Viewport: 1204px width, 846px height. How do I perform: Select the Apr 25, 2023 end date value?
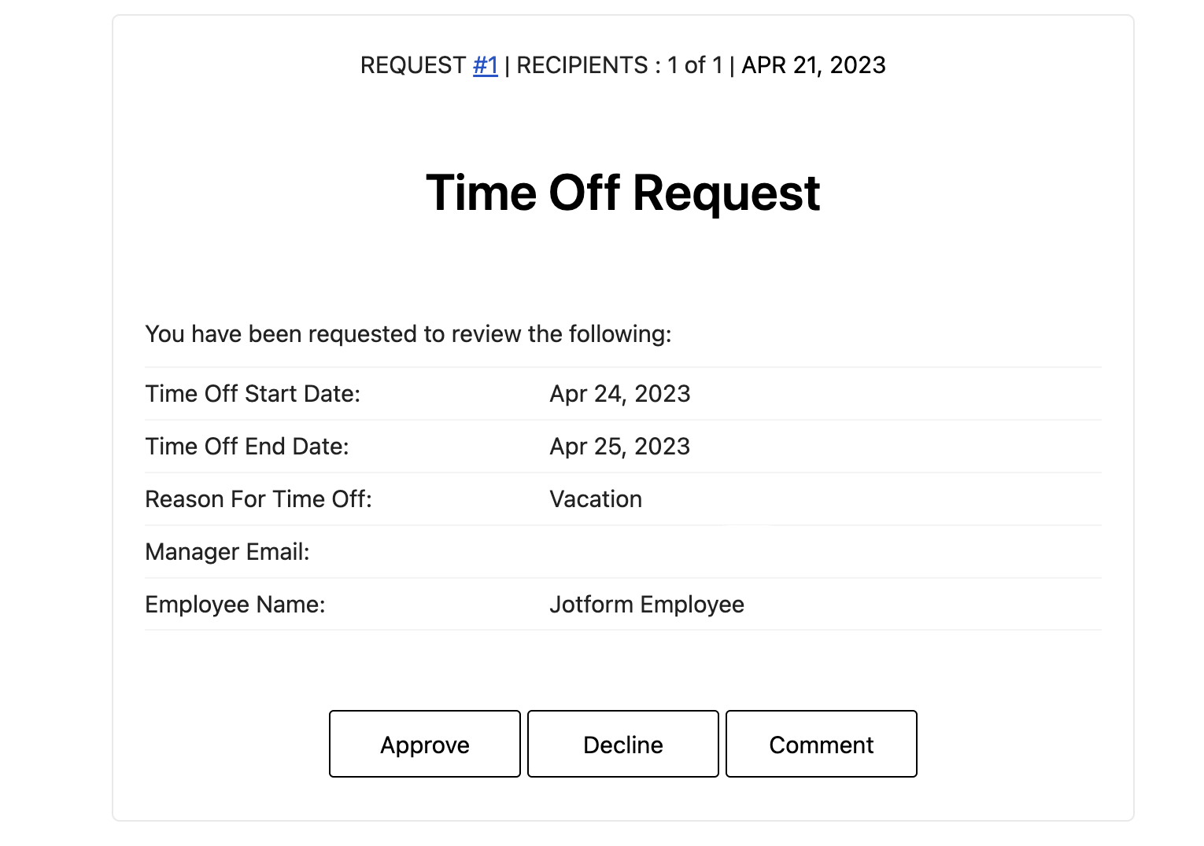619,447
